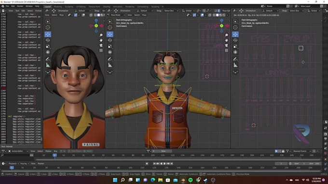The image size is (328, 184).
Task: Open the Format menu in the text editor
Action: [38, 11]
